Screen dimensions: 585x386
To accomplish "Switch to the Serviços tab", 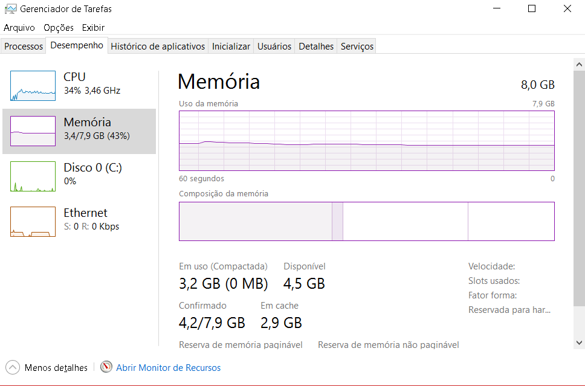I will pos(357,47).
